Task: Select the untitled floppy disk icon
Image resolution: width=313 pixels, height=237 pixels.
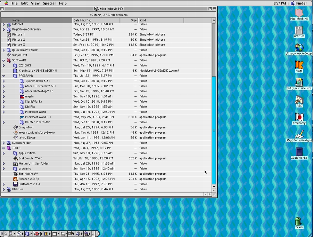Action: pos(299,30)
